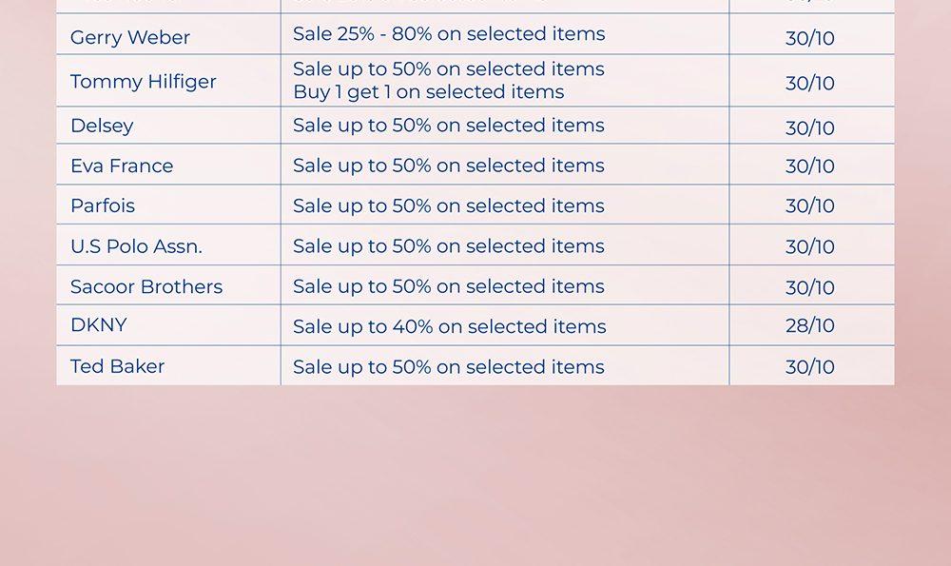
Task: Select the Buy 1 get 1 offer line
Action: coord(429,92)
